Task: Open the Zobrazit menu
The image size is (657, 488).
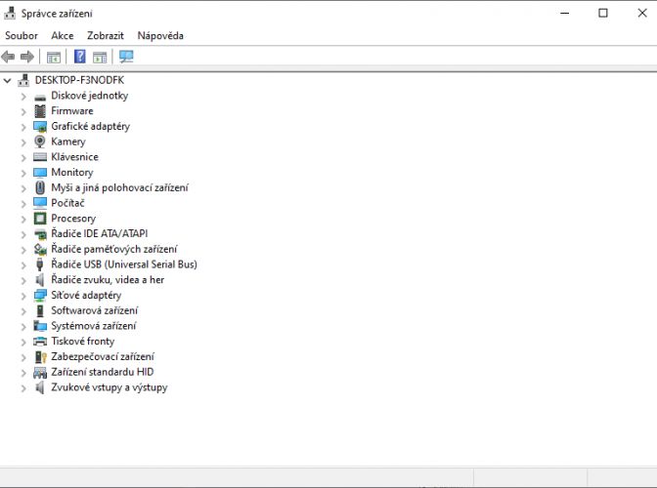Action: pyautogui.click(x=106, y=35)
